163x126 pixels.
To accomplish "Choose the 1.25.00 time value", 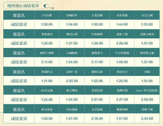I will click(122, 81).
